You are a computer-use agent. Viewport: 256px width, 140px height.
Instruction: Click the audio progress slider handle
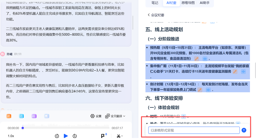[x=23, y=128]
